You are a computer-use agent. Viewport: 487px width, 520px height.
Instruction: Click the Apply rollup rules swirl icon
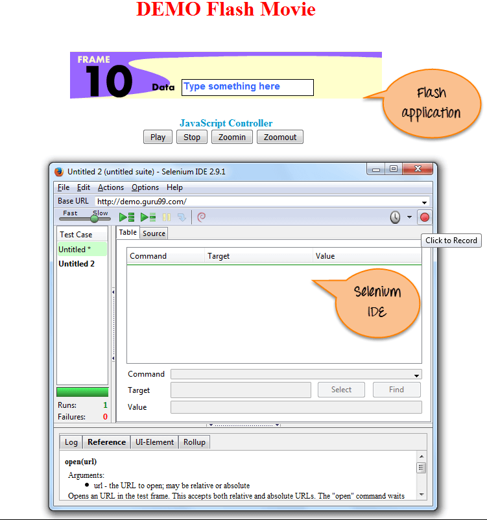coord(201,218)
